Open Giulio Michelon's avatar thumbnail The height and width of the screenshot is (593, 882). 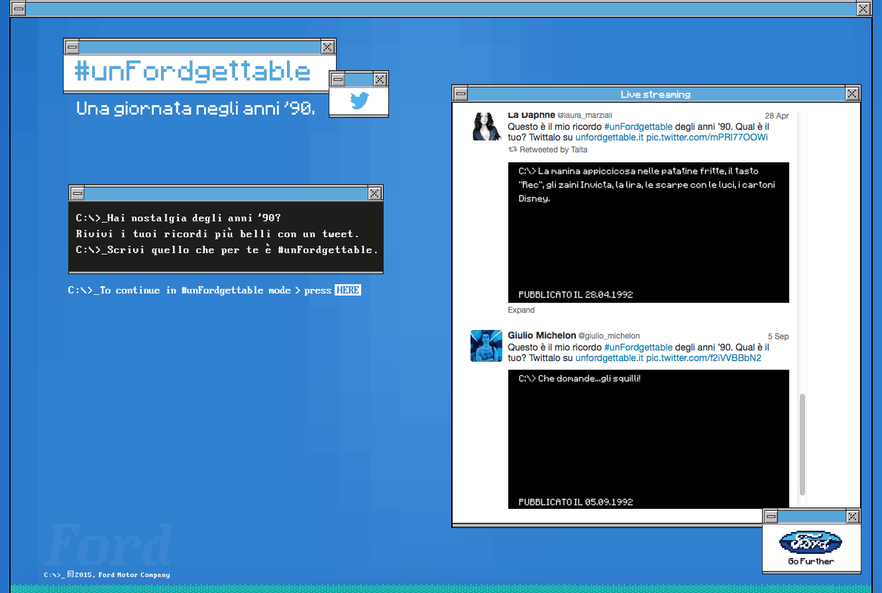[486, 346]
